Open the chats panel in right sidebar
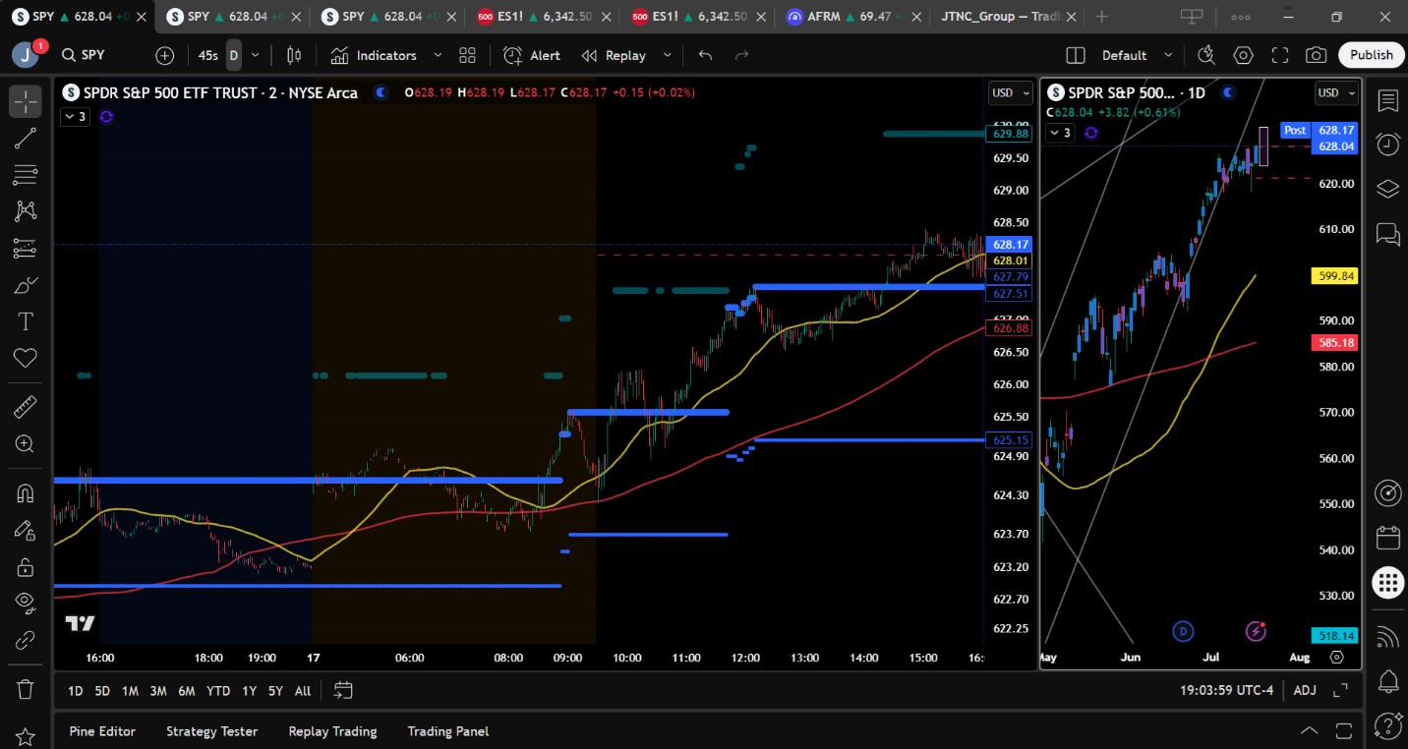 click(x=1387, y=233)
